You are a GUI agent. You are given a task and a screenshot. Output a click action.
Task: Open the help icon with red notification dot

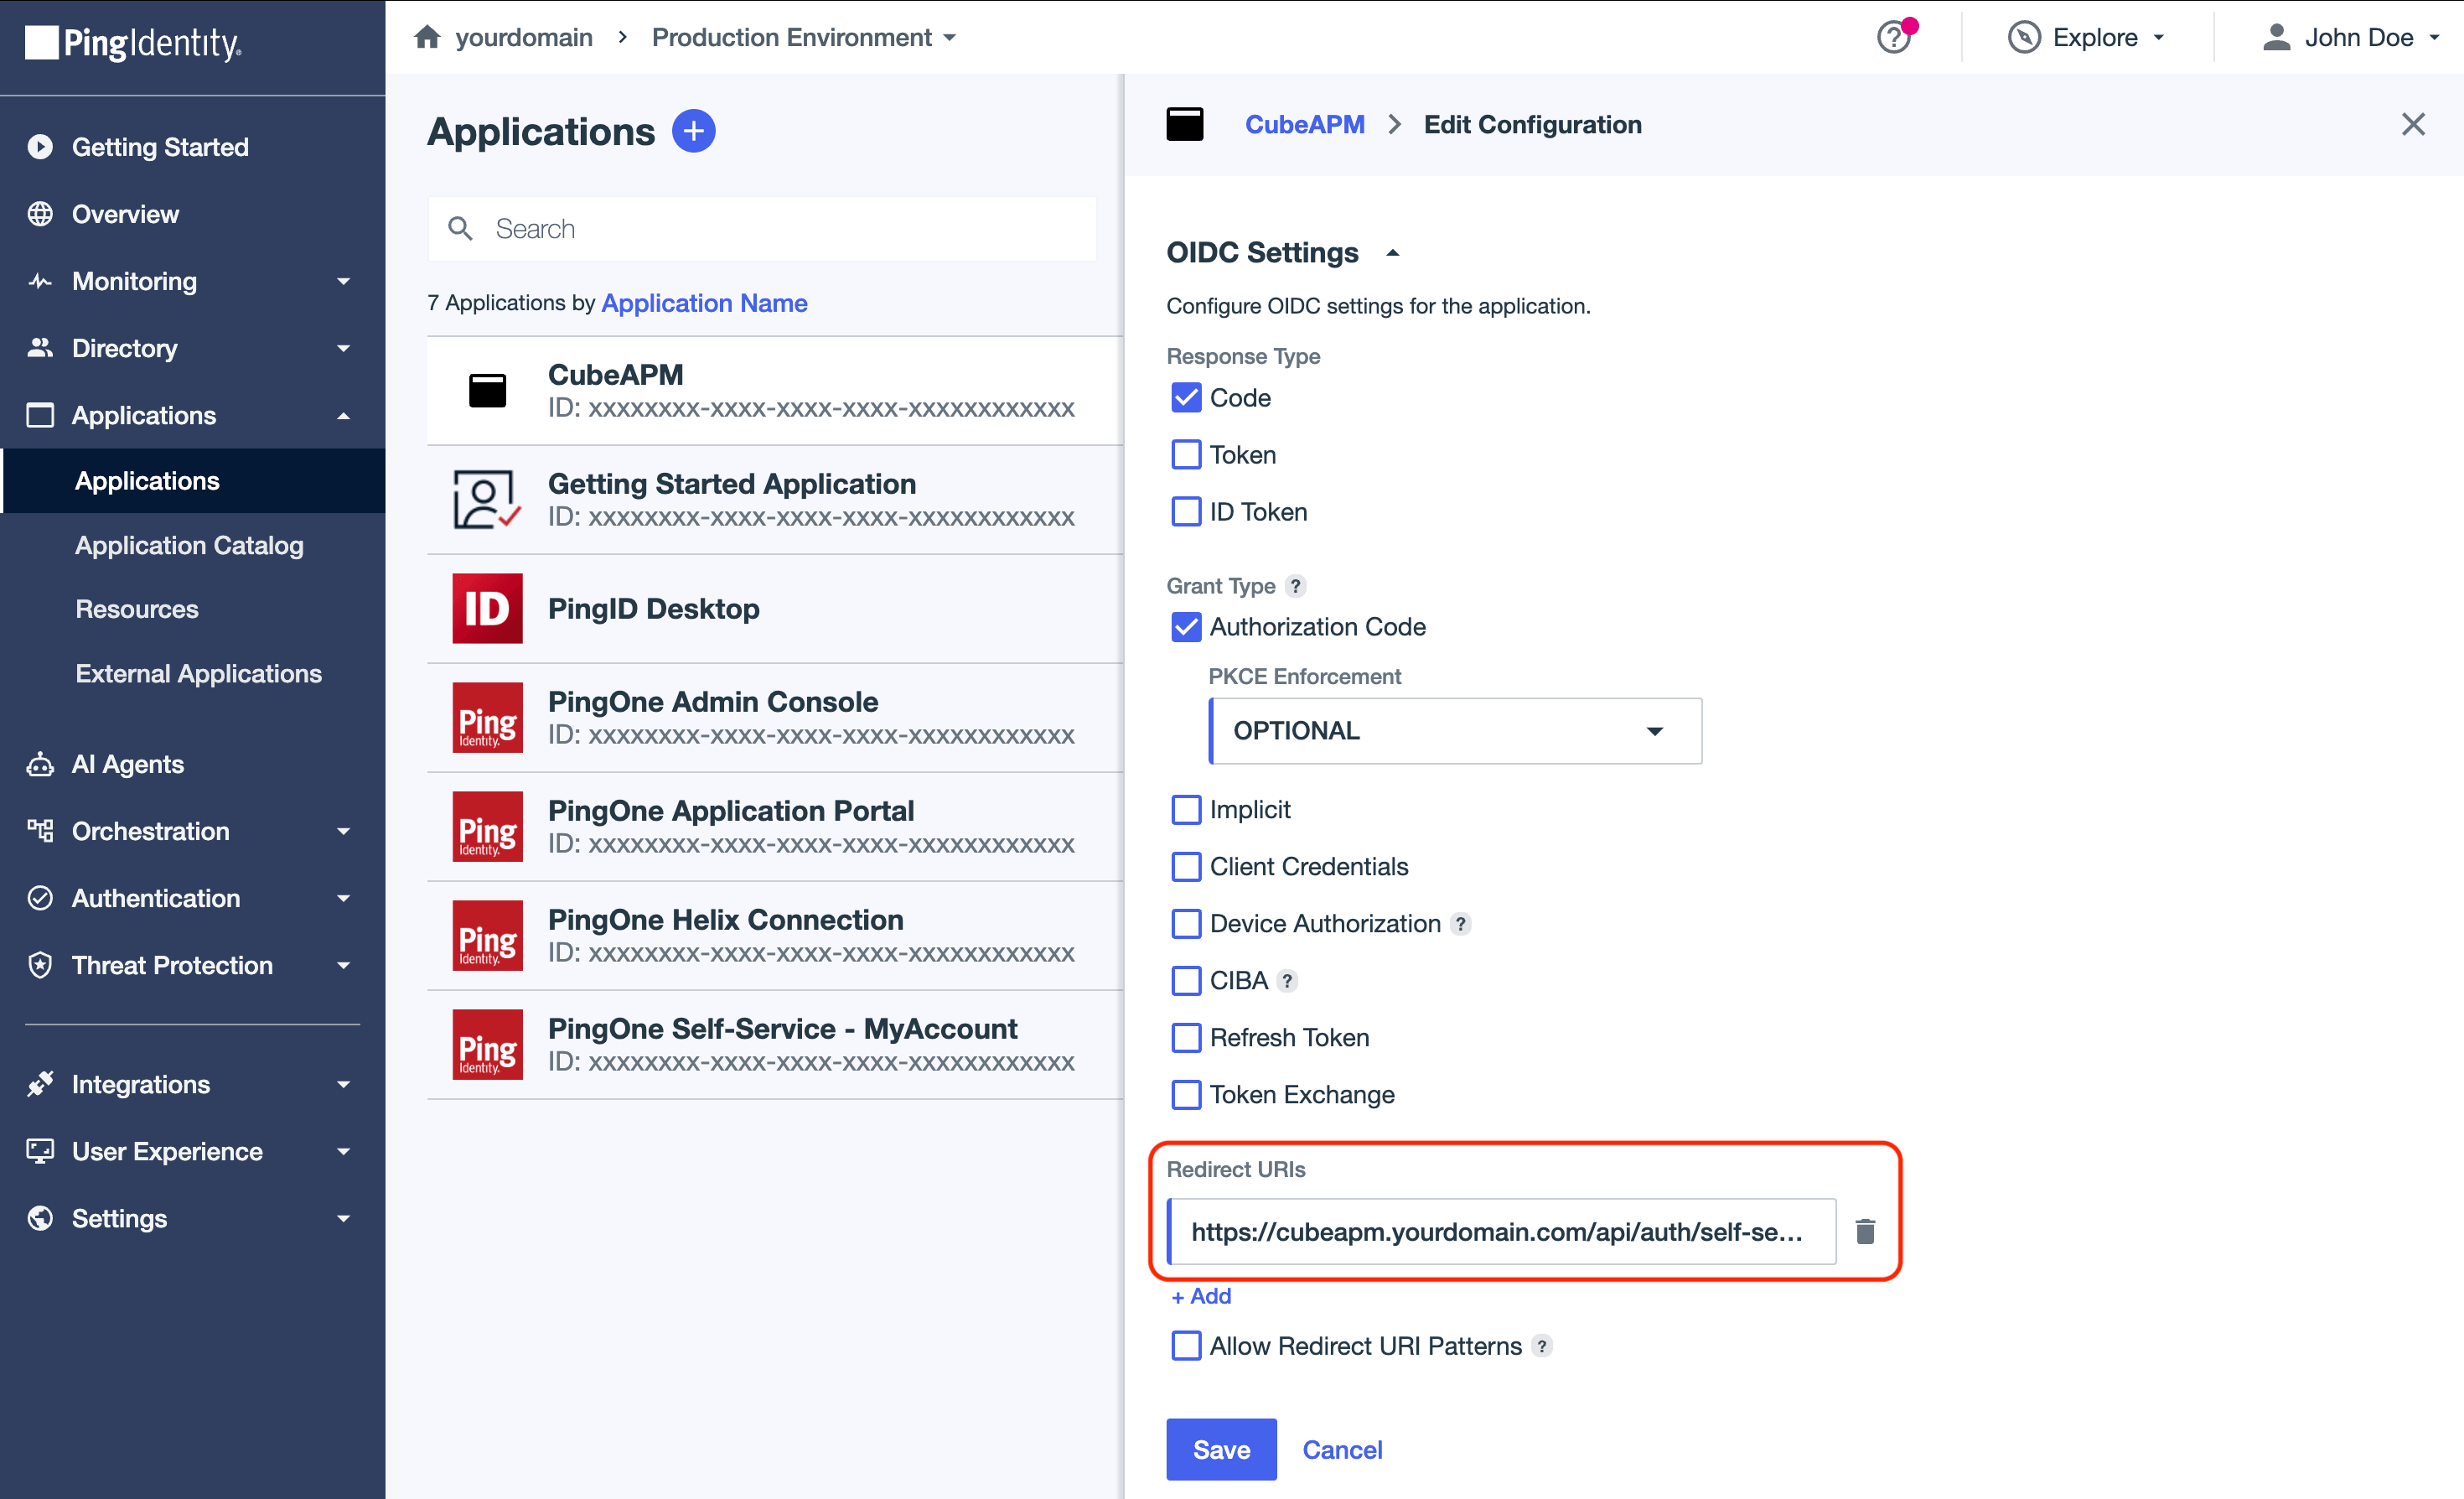1894,37
